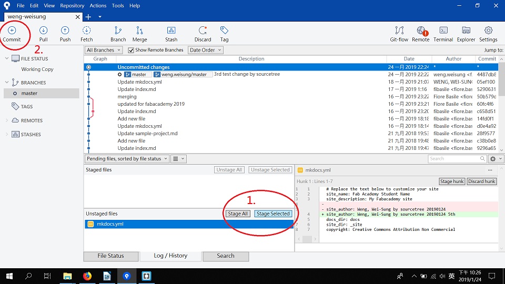Expand the STASHES section

(x=7, y=134)
